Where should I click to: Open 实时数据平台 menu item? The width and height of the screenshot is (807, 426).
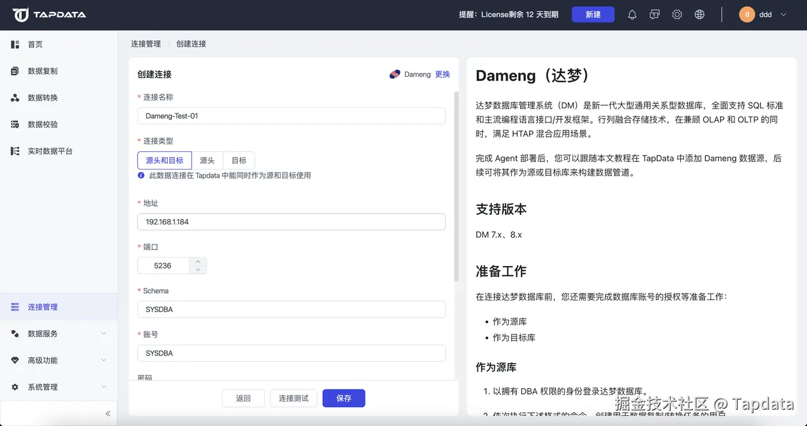(x=59, y=151)
